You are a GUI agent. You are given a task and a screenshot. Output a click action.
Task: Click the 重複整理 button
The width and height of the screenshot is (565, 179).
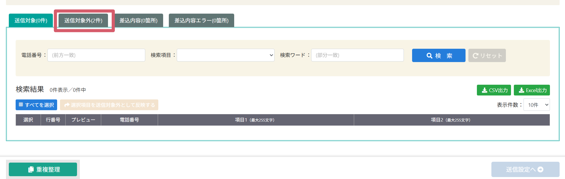(x=43, y=169)
